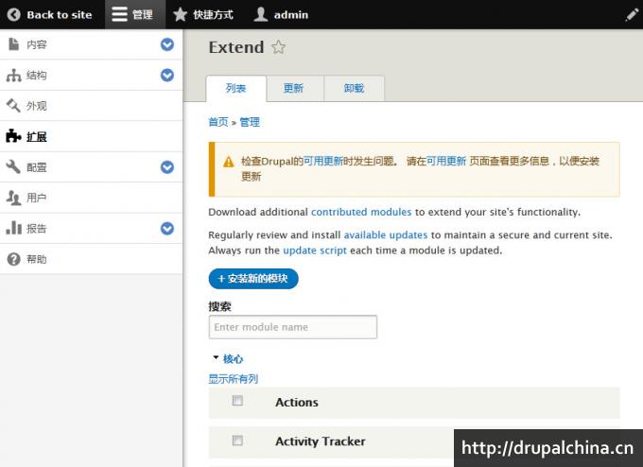The width and height of the screenshot is (643, 467).
Task: Click first 可用更新 link in warning
Action: coord(322,161)
